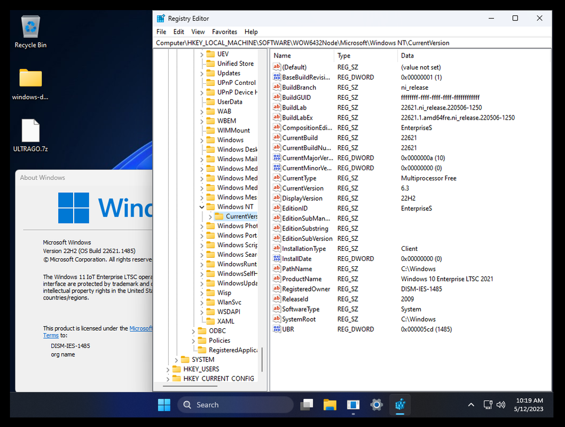The height and width of the screenshot is (427, 565).
Task: Sort by the Name column header
Action: click(x=302, y=56)
